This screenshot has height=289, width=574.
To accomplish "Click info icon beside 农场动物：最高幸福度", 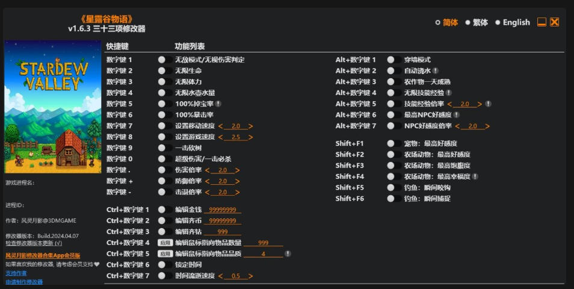I will pyautogui.click(x=475, y=176).
